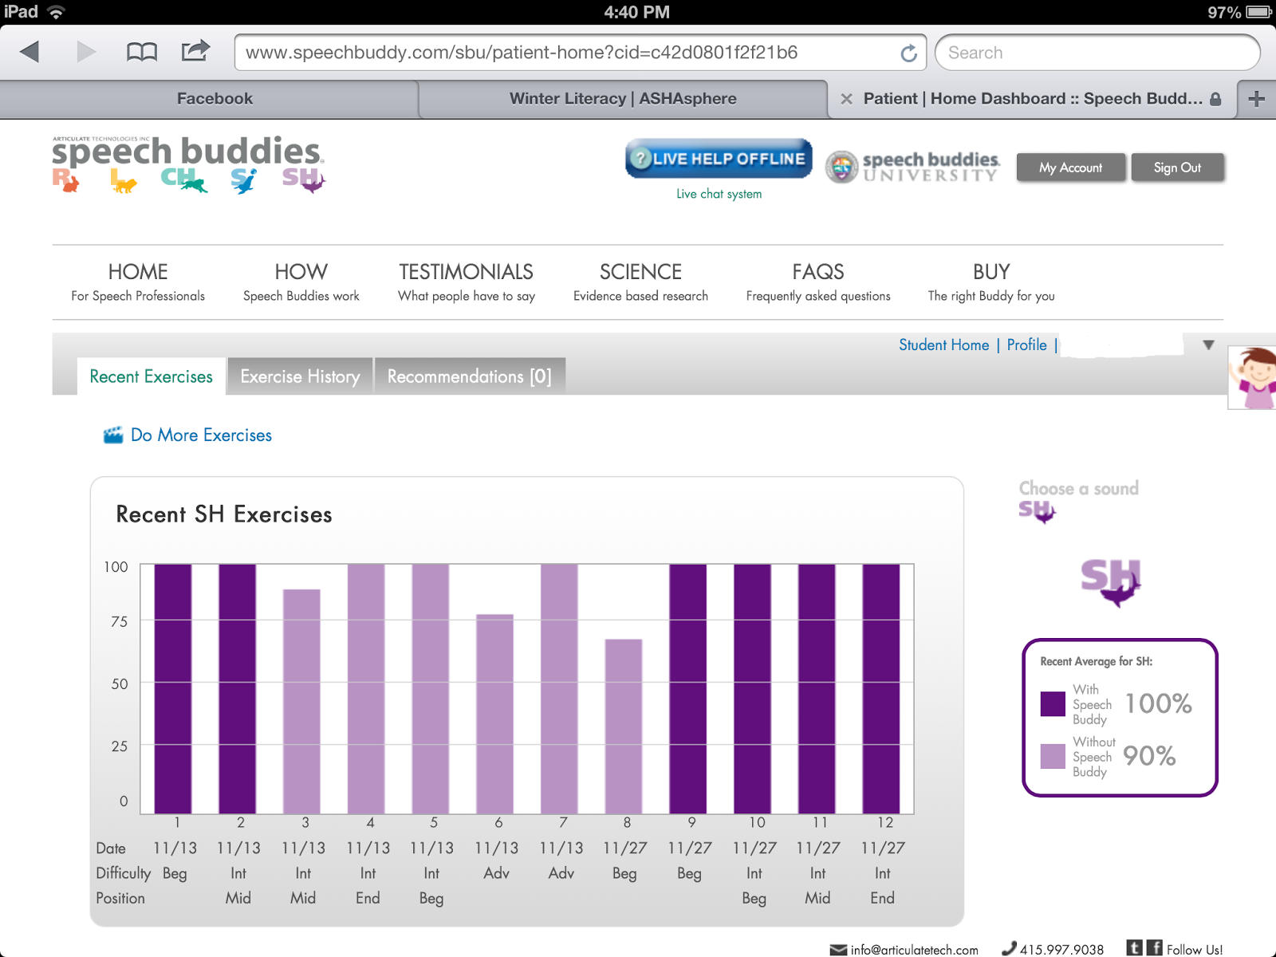Open the HOW Speech Buddies work menu
This screenshot has height=957, width=1276.
[301, 282]
